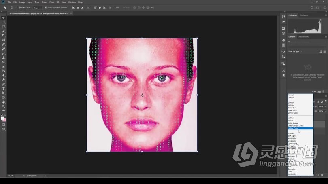This screenshot has width=328, height=184.
Task: Select the Healing Brush tool
Action: tap(3, 49)
